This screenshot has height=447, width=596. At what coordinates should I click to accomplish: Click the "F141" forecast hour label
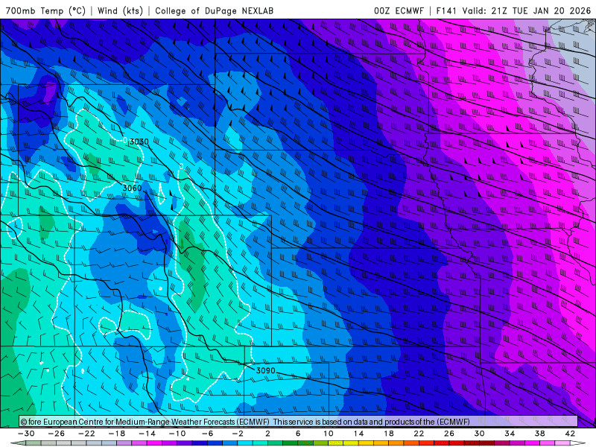tap(446, 10)
